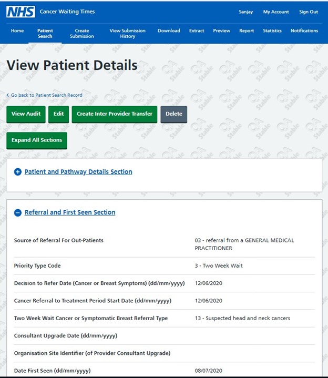Viewport: 328px width, 378px height.
Task: Select the '3 - Two Week Wait' value
Action: [219, 265]
